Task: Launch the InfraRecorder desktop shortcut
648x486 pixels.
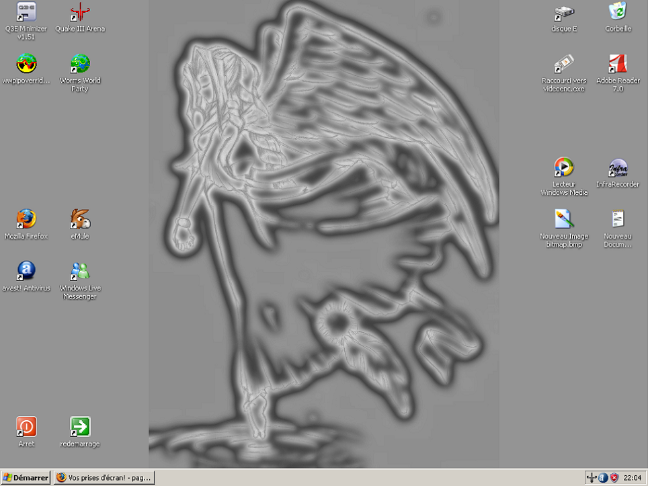Action: [x=618, y=167]
